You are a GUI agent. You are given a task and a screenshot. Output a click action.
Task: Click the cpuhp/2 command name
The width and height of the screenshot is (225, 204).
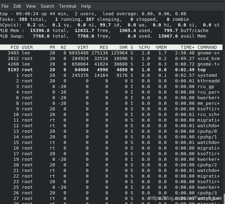click(207, 165)
